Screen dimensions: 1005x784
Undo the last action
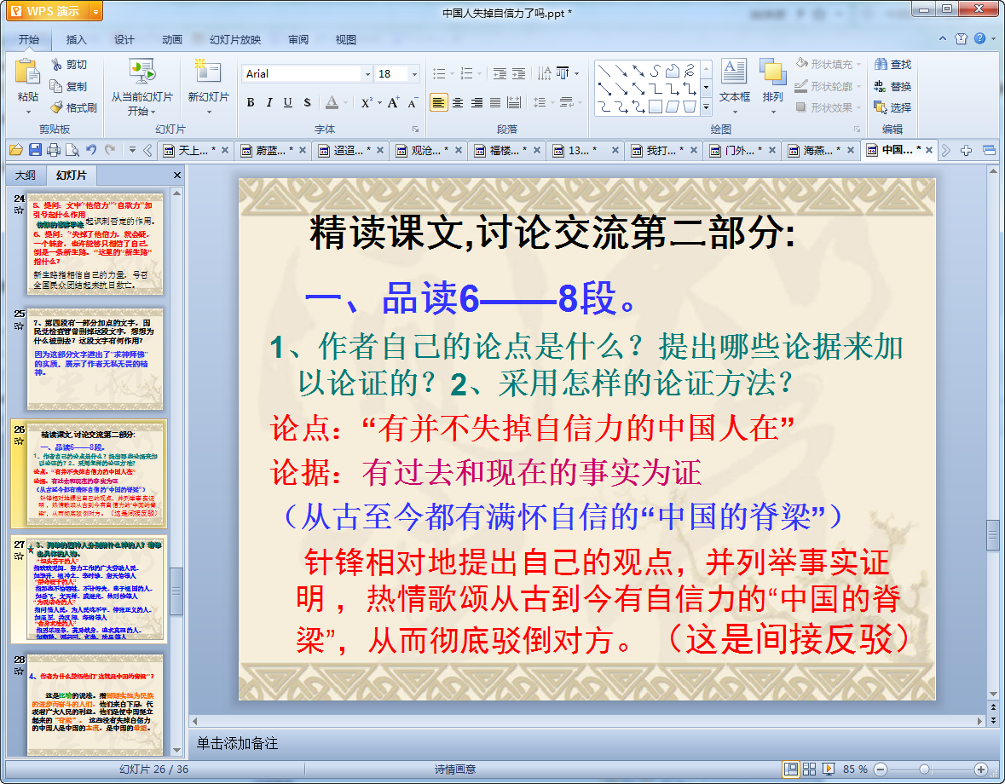click(91, 151)
